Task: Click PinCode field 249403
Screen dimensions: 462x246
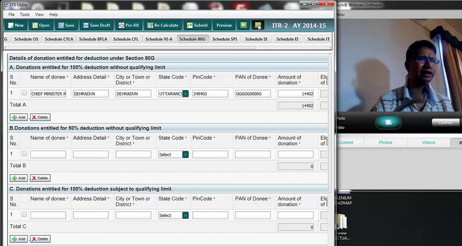Action: (x=210, y=94)
